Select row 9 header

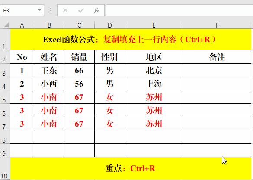pos(5,150)
